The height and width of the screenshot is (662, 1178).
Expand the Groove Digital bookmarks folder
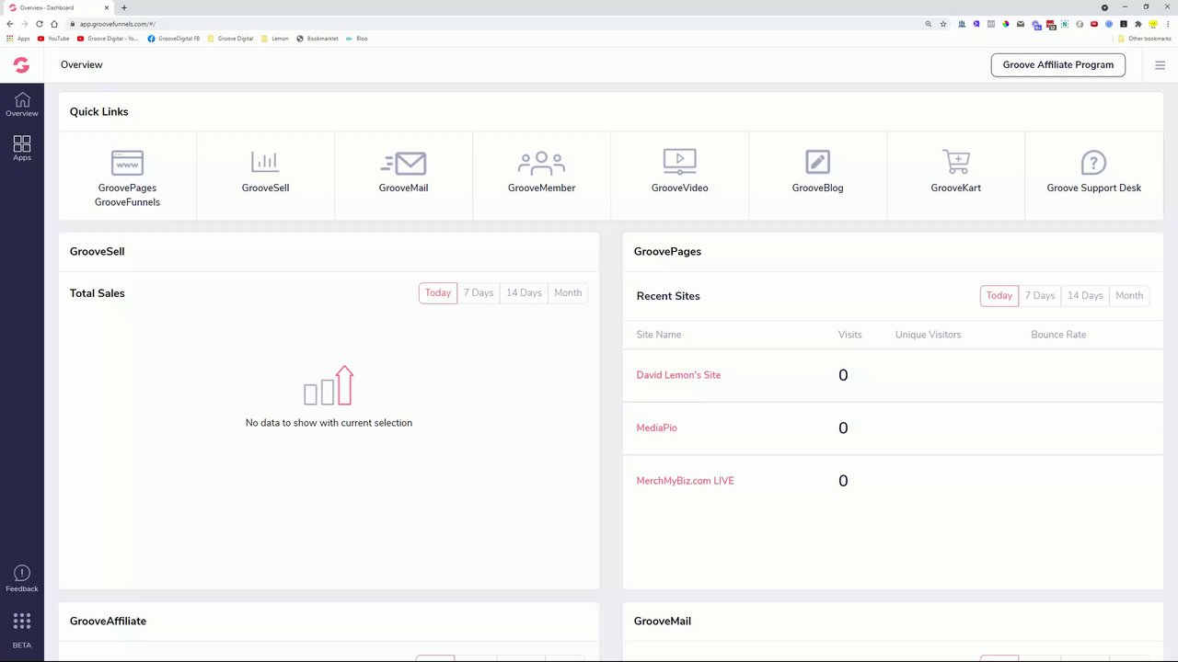pyautogui.click(x=231, y=39)
